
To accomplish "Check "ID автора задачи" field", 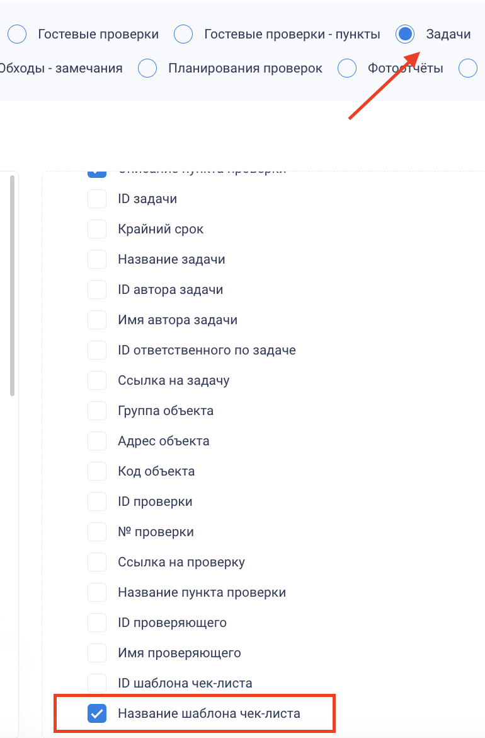I will (97, 290).
